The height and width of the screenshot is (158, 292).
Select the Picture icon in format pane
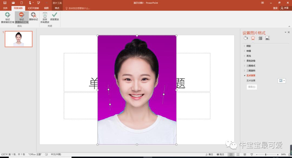pos(268,38)
